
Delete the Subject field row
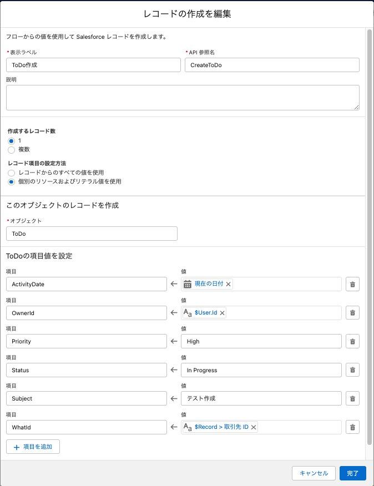(x=352, y=398)
